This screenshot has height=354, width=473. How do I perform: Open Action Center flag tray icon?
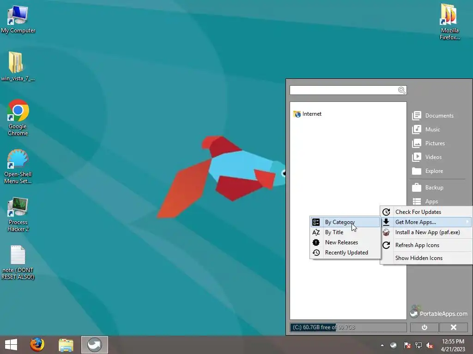(x=407, y=345)
